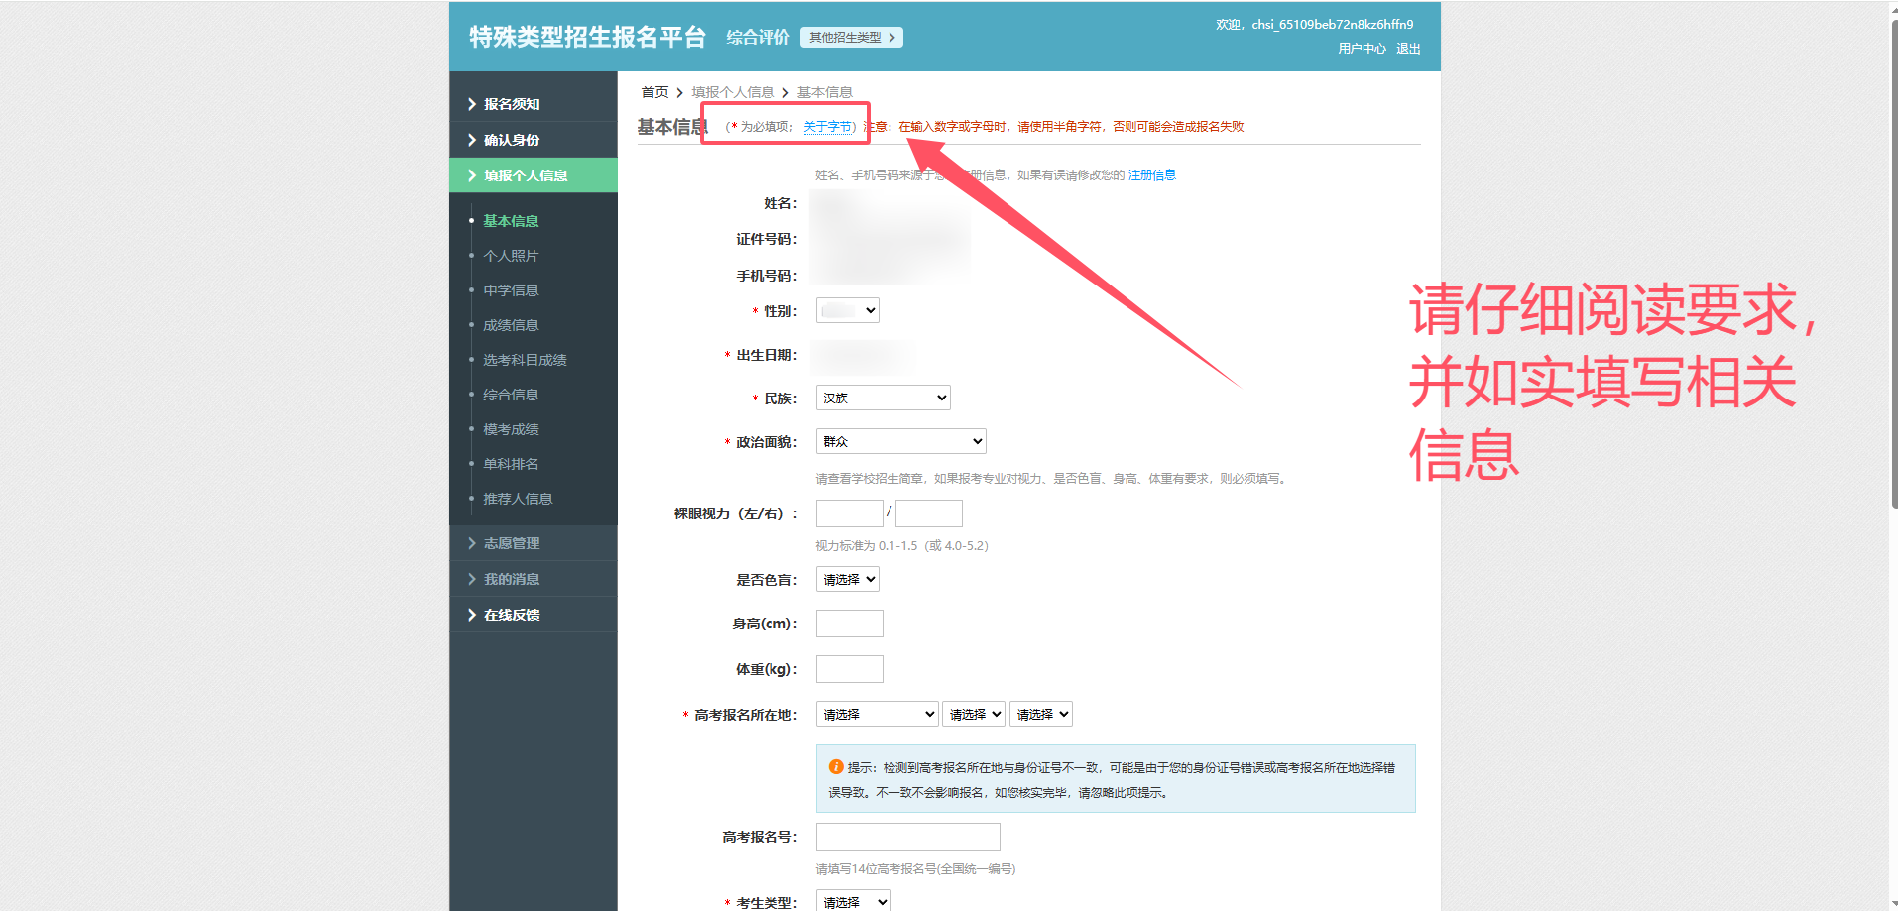Open the 是否色盲 dropdown
This screenshot has width=1898, height=911.
847,579
